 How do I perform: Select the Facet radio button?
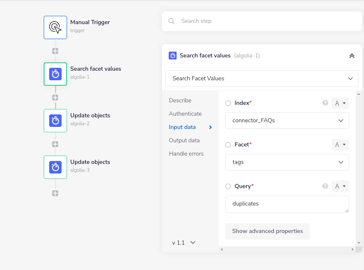tap(228, 145)
